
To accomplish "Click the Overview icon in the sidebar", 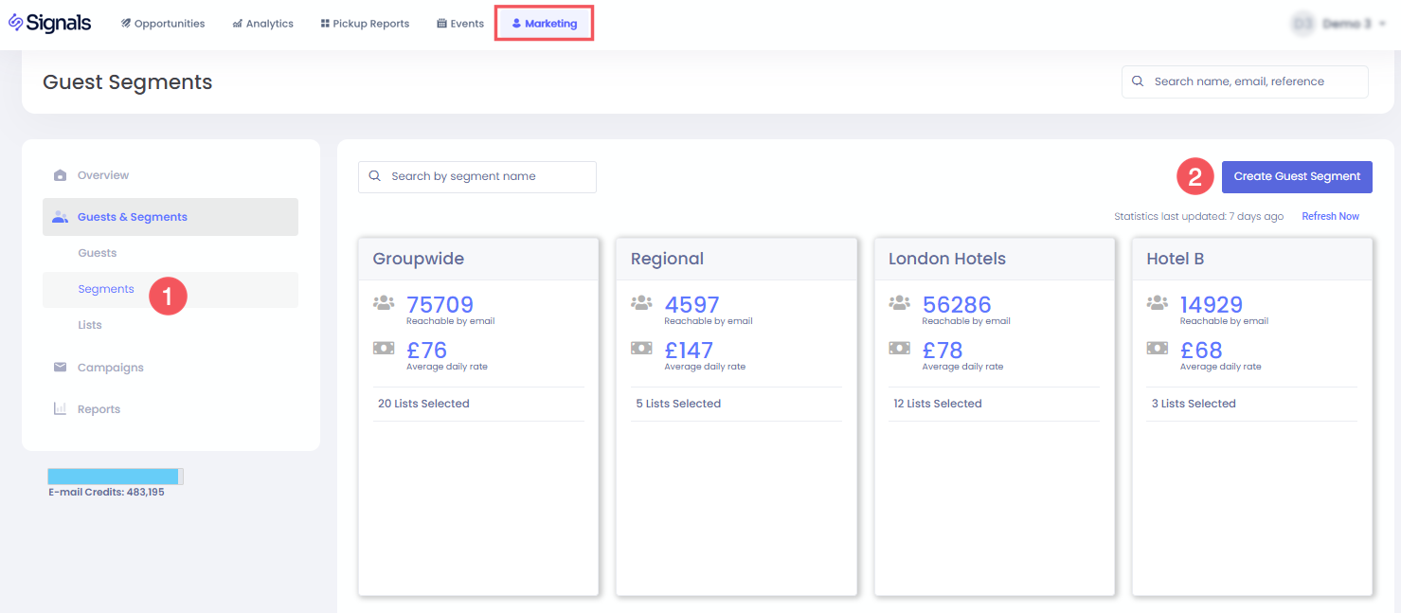I will point(61,175).
